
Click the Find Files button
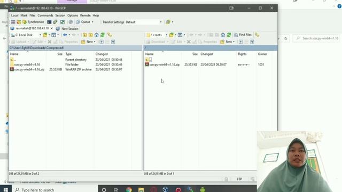[x=243, y=35]
